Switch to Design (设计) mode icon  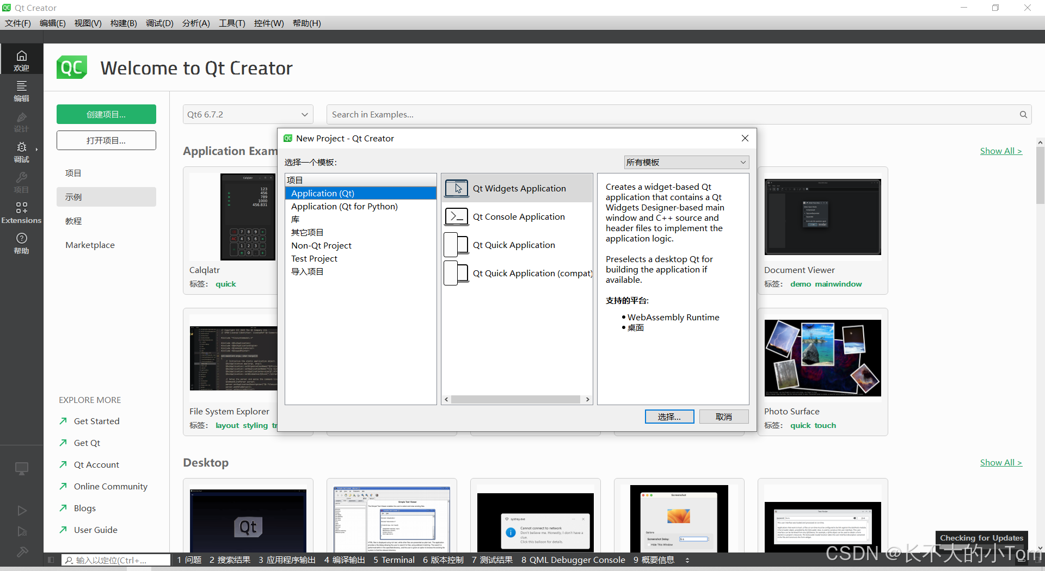(x=21, y=121)
